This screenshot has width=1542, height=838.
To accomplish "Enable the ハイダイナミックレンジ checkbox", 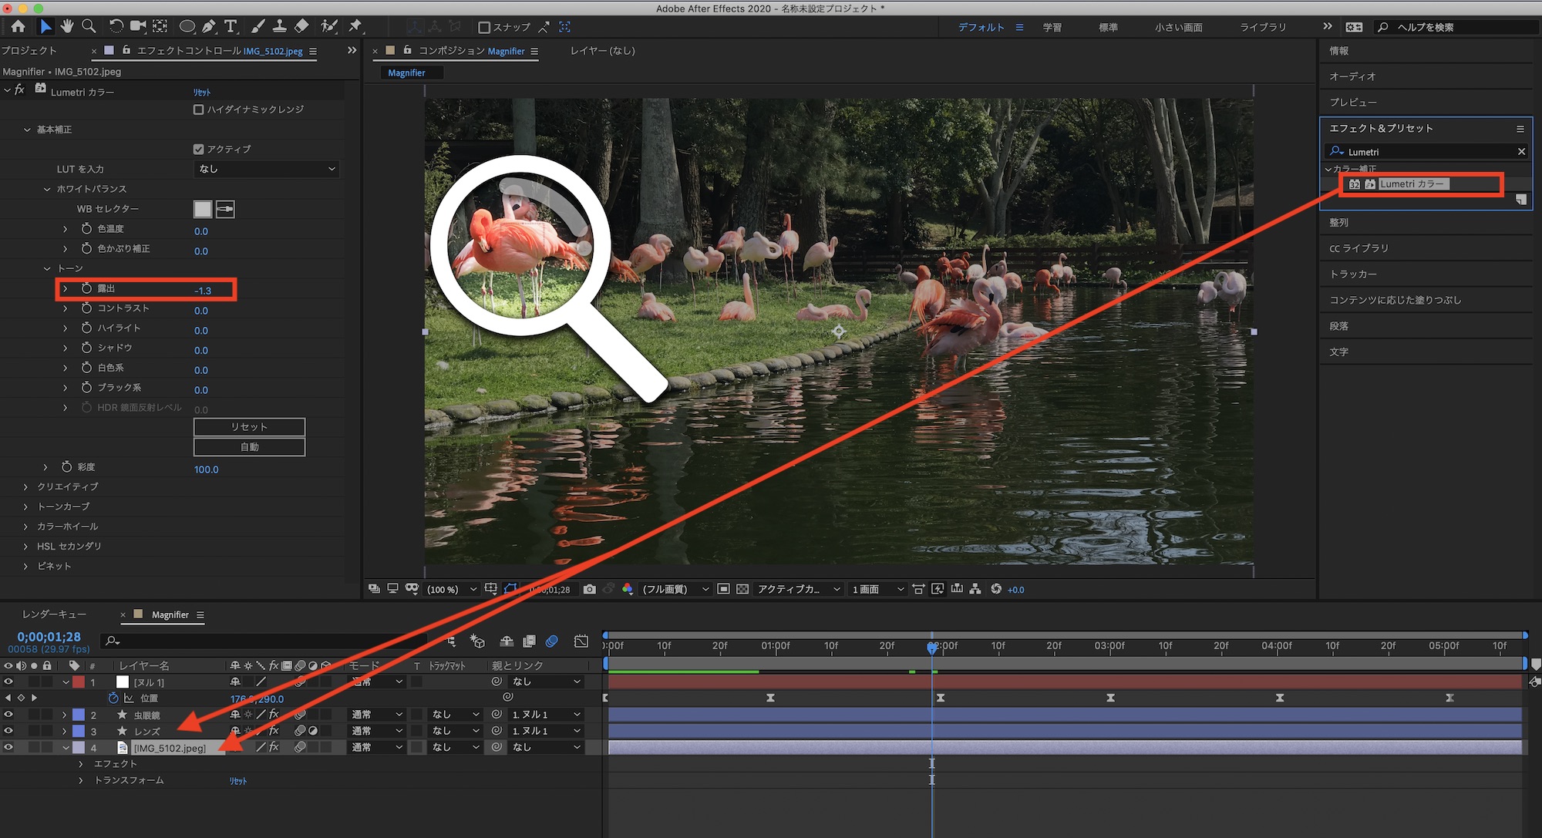I will pyautogui.click(x=199, y=109).
